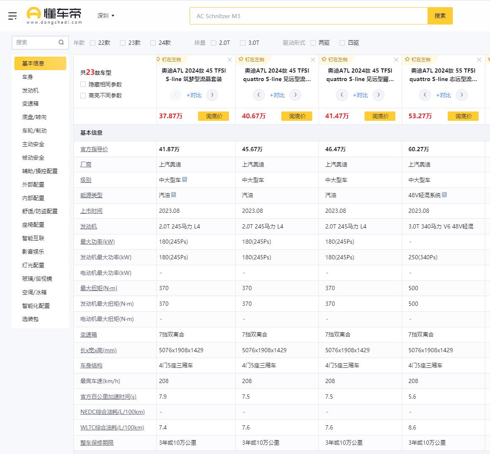Open the 深圳 city dropdown
Viewport: 490px width, 454px height.
[106, 16]
